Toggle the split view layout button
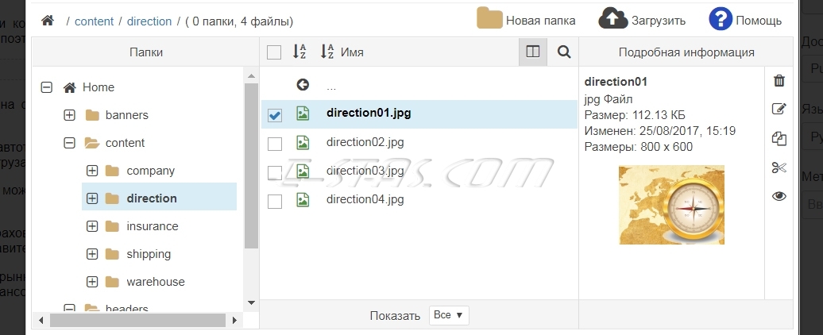The width and height of the screenshot is (823, 335). [x=533, y=52]
